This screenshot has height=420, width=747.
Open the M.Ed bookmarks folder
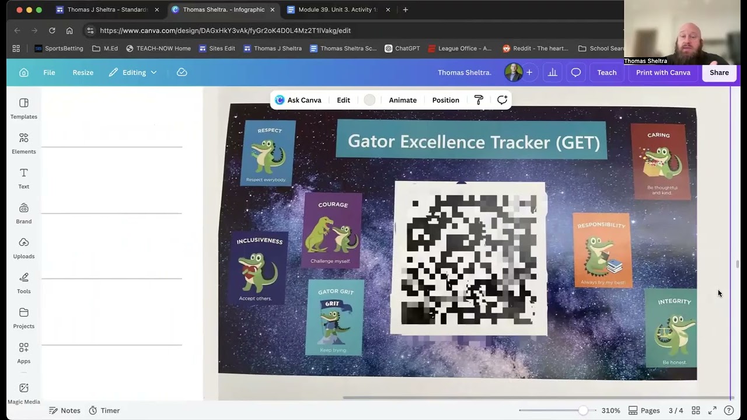pyautogui.click(x=105, y=48)
